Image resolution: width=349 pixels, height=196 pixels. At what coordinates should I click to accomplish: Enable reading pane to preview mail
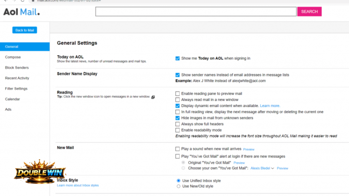pyautogui.click(x=177, y=94)
